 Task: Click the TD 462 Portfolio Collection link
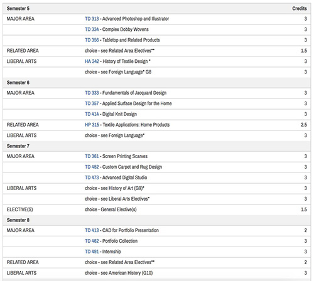(92, 241)
